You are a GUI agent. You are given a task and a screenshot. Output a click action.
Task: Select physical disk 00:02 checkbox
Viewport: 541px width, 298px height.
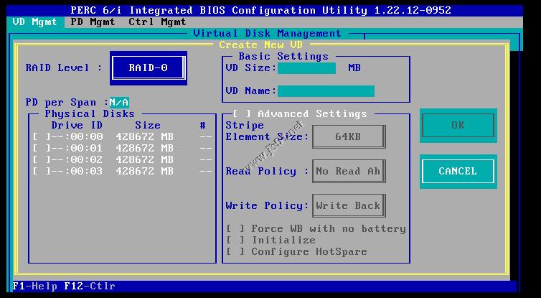click(41, 160)
